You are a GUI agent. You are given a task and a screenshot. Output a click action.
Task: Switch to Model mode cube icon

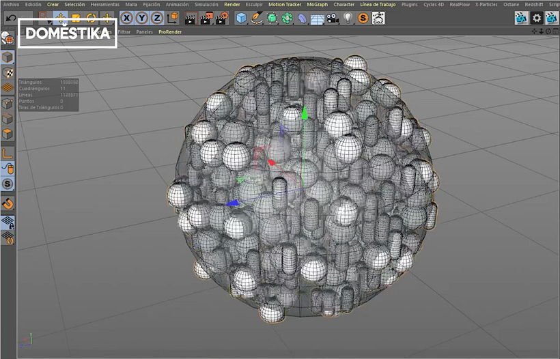[8, 57]
